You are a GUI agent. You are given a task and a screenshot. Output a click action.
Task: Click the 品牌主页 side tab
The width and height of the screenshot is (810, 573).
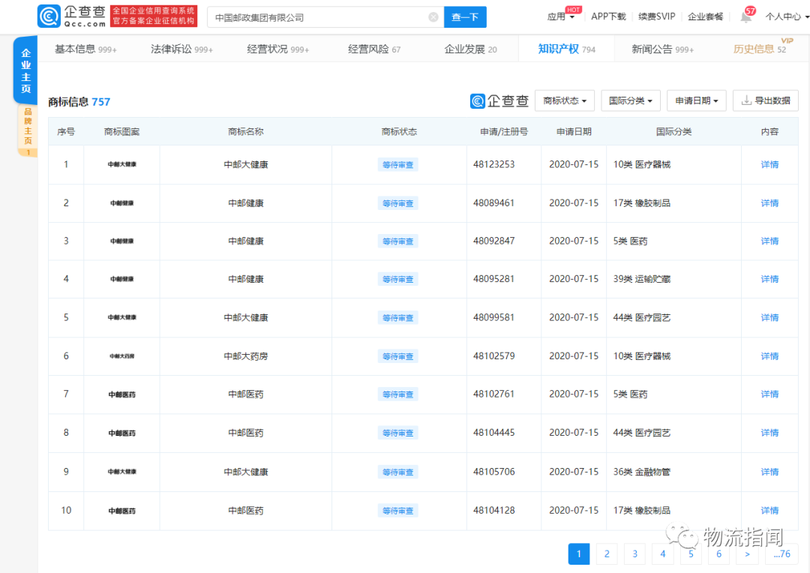coord(28,130)
